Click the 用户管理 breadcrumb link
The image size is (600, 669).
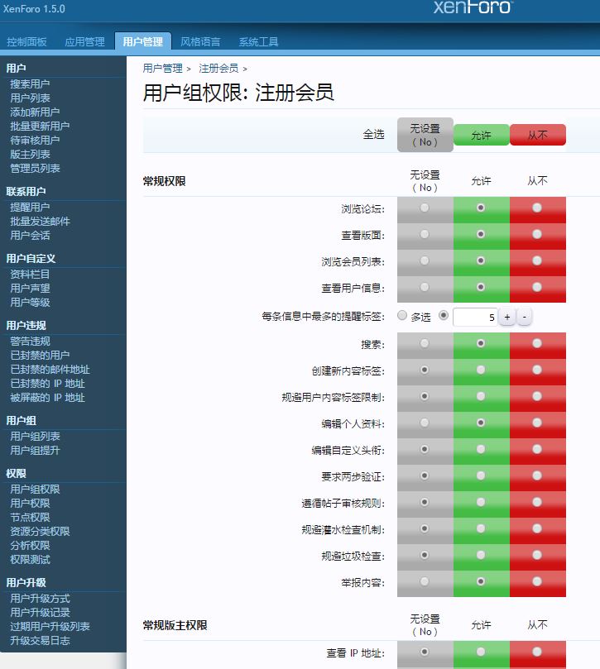tap(162, 69)
